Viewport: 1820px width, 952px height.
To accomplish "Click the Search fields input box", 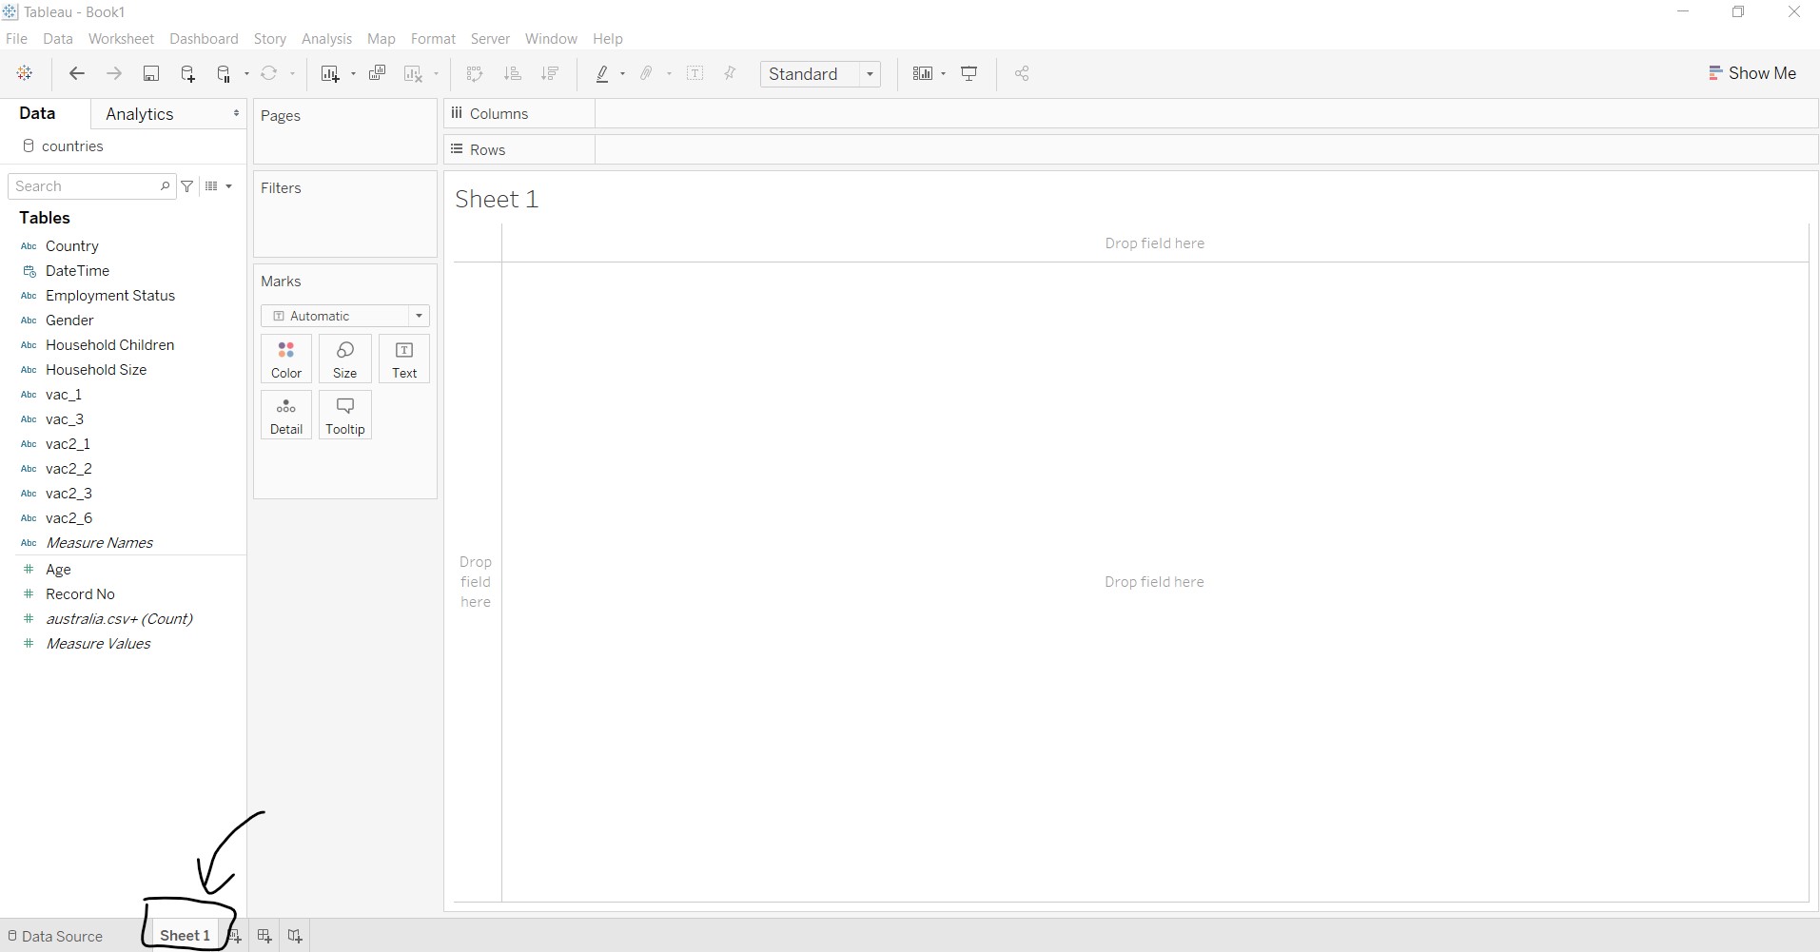I will click(x=86, y=186).
